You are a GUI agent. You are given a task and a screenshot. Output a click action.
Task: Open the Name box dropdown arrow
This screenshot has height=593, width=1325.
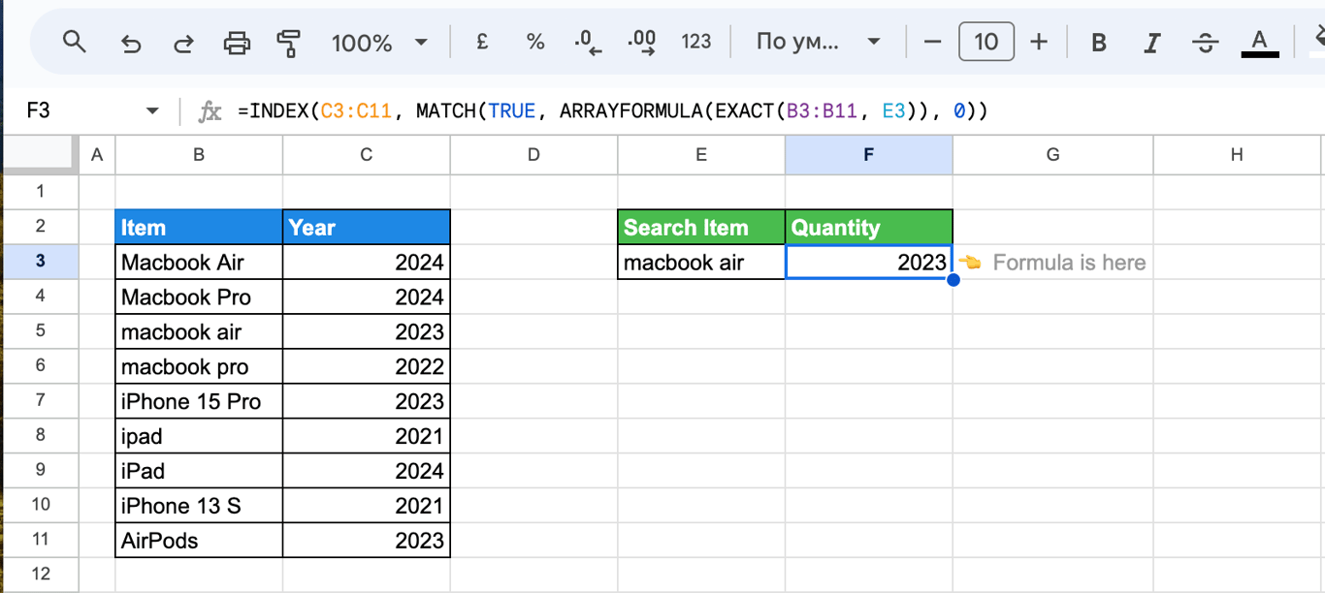(152, 111)
